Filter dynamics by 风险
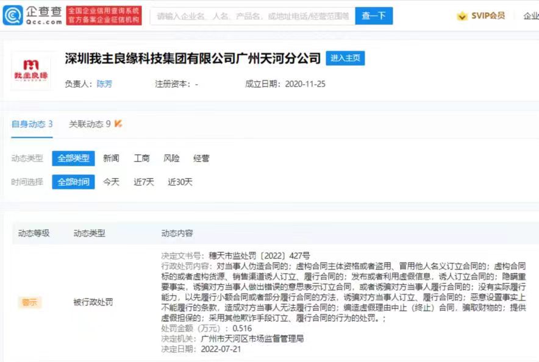 (171, 158)
